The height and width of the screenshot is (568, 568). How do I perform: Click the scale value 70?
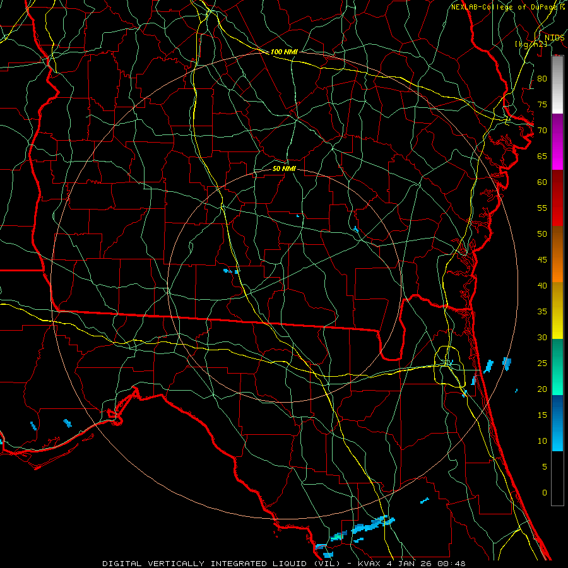point(542,131)
